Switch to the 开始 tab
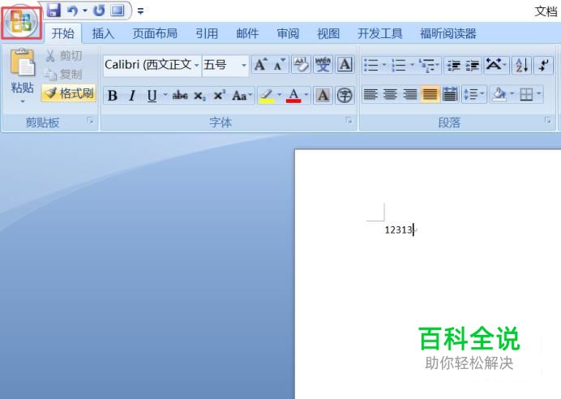 (x=63, y=33)
